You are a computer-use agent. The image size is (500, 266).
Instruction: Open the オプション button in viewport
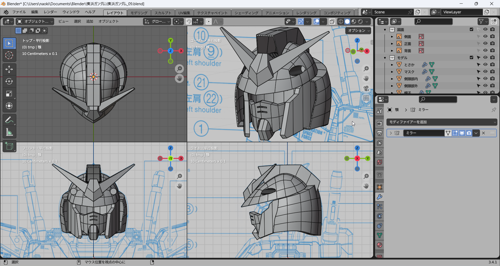tap(358, 30)
